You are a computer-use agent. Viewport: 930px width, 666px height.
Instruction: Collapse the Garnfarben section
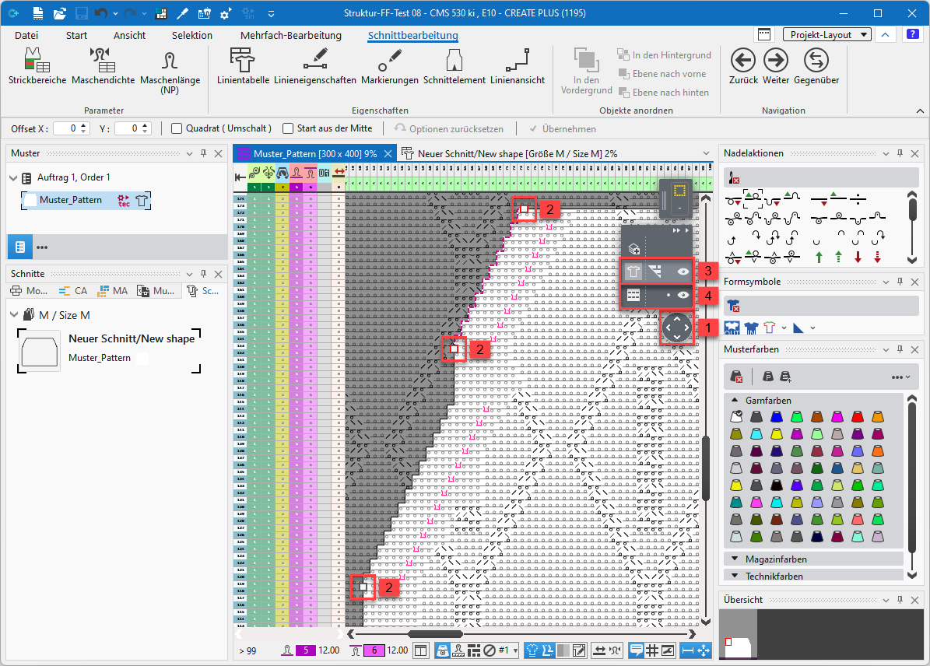click(735, 401)
